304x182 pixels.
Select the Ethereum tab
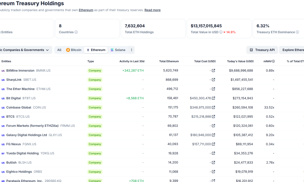tap(96, 50)
